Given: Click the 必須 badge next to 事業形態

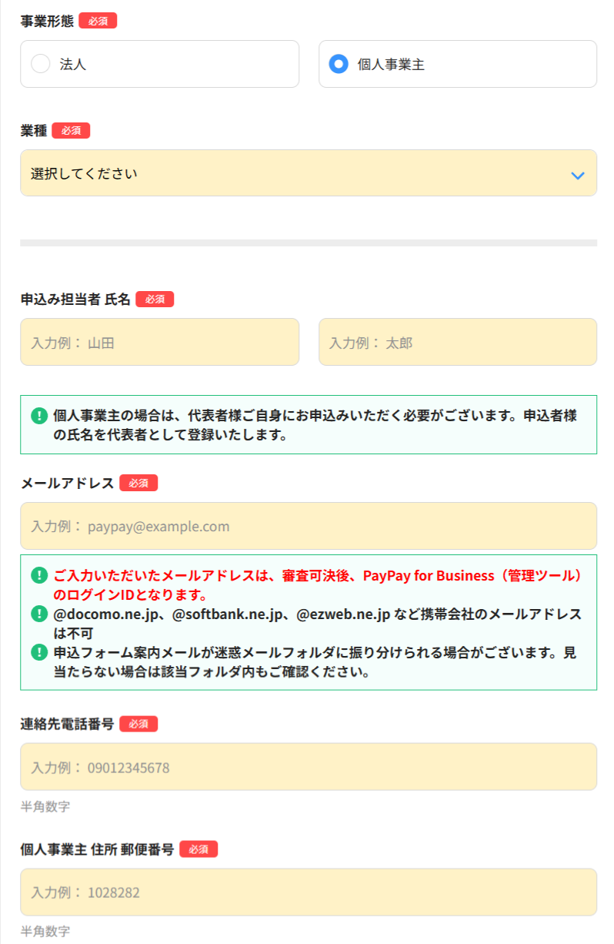Looking at the screenshot, I should pos(98,21).
